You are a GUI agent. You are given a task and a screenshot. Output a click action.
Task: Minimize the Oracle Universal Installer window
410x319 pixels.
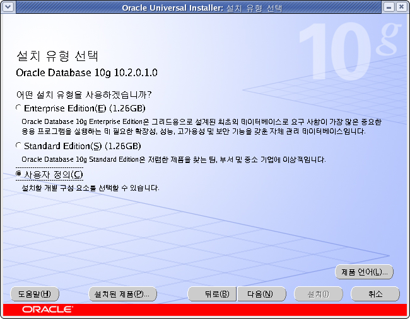click(389, 7)
